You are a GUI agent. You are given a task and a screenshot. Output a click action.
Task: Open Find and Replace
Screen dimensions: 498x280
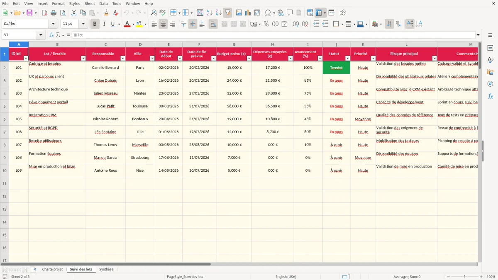(154, 13)
